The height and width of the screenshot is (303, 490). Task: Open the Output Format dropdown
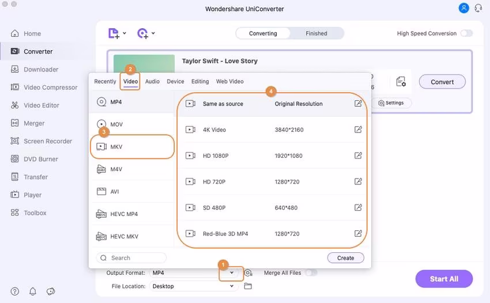coord(232,272)
